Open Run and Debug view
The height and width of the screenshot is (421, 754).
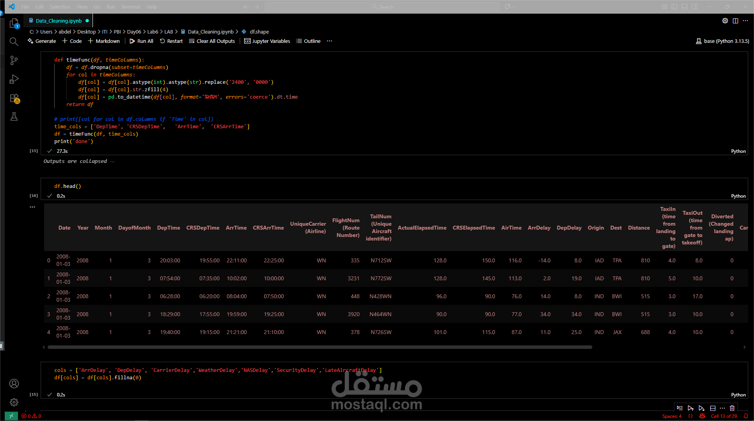click(14, 79)
